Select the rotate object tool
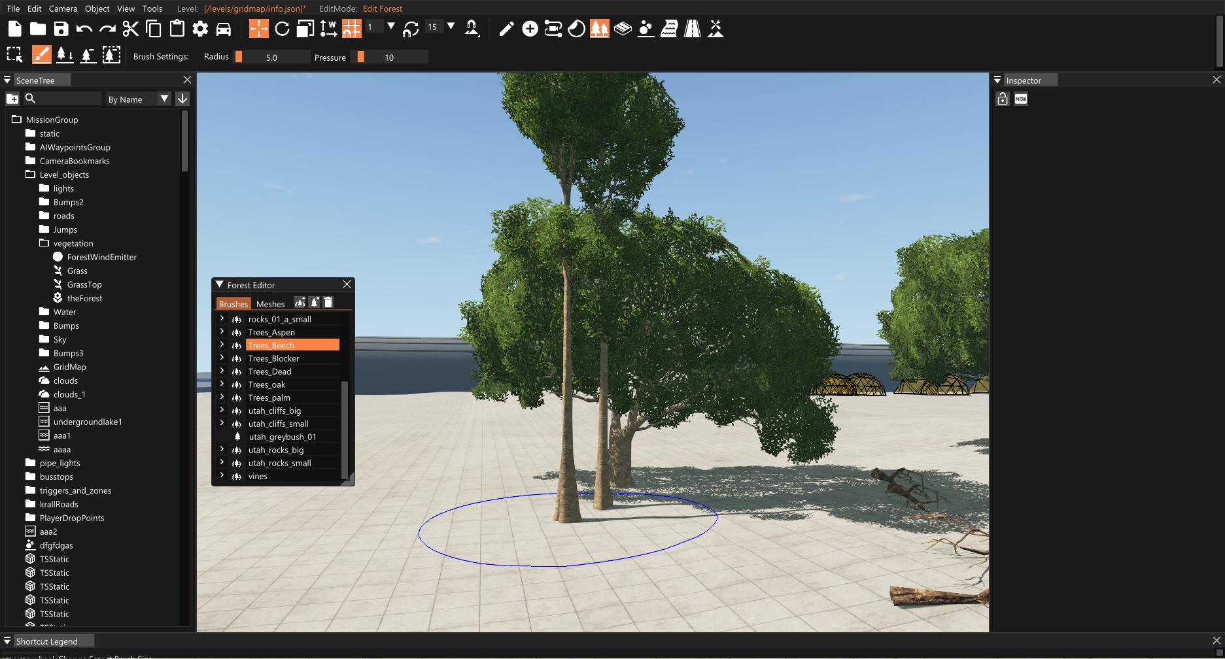 coord(282,29)
